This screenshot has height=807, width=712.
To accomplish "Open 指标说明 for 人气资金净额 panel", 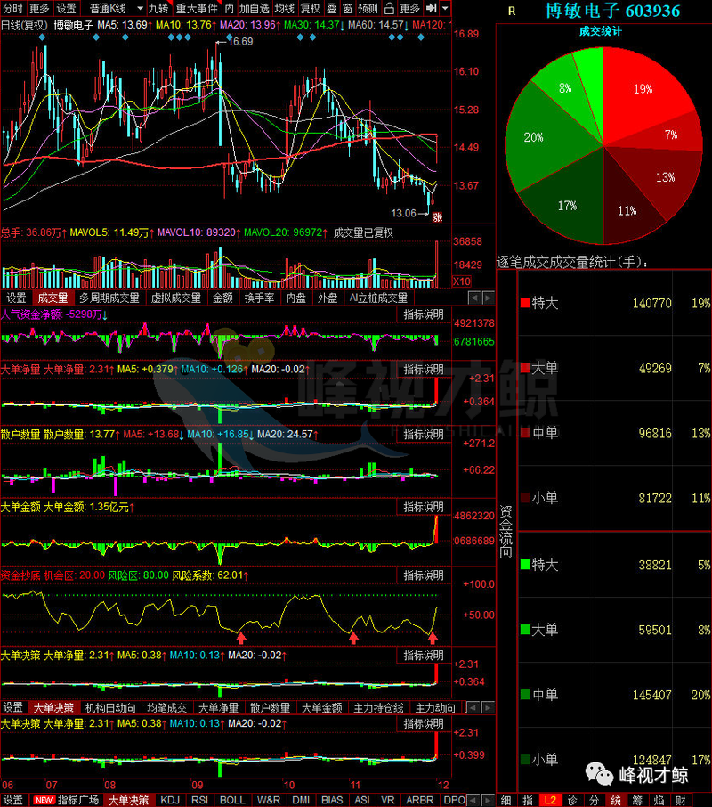I will (x=424, y=314).
